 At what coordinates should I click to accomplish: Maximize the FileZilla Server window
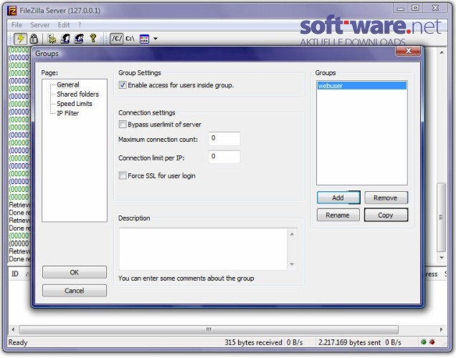(415, 8)
